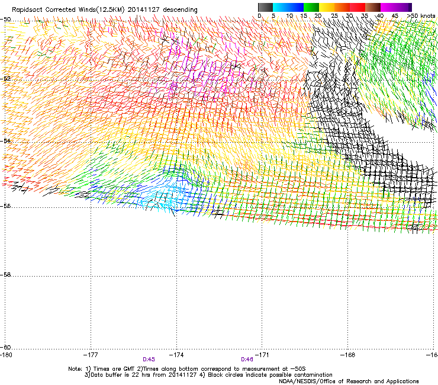Viewport: 438px width, 385px height.
Task: Click the magenta 40-45 knots legend segment
Action: (x=388, y=7)
